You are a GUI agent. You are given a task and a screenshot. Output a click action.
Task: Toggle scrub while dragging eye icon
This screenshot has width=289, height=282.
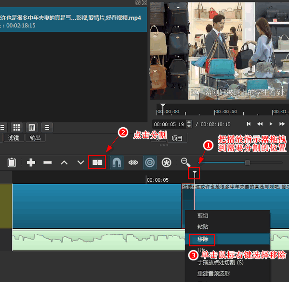point(133,162)
